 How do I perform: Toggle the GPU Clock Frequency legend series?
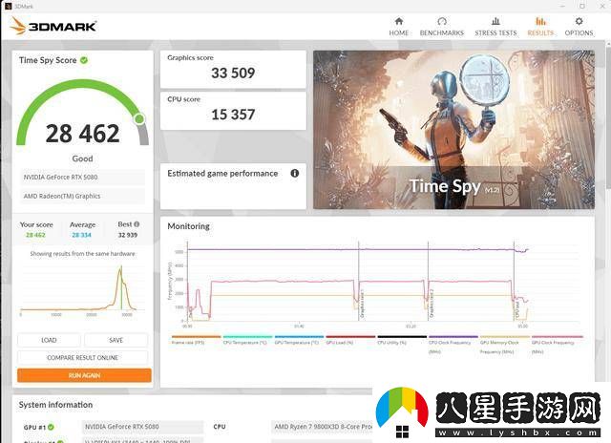point(558,344)
